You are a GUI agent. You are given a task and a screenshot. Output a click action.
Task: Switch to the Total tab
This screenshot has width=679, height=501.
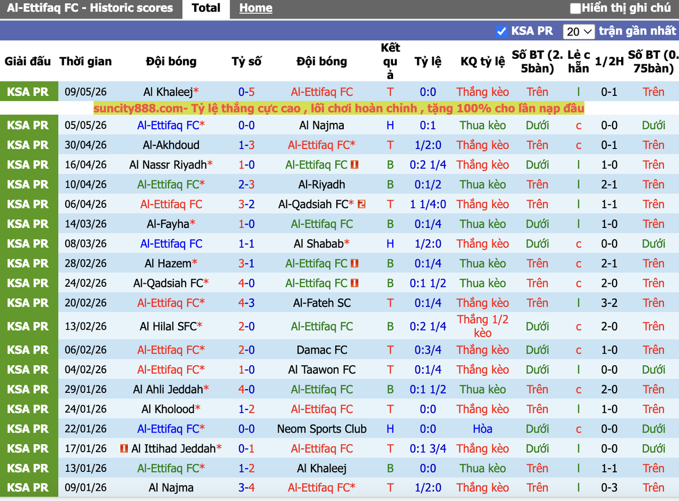pos(206,8)
